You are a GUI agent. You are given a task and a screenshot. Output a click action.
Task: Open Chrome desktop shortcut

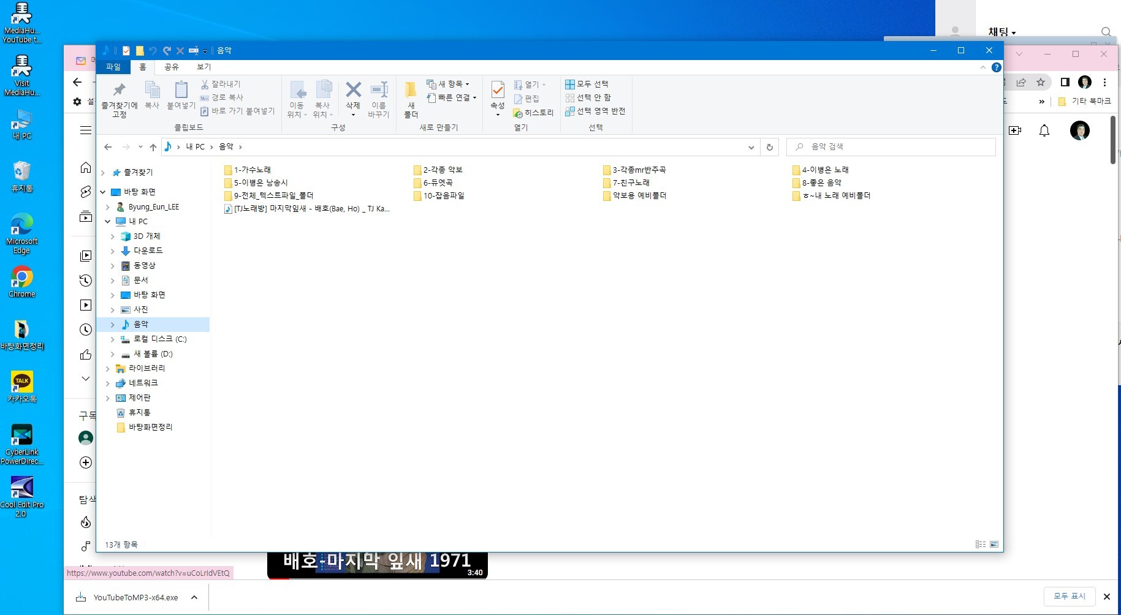coord(22,282)
